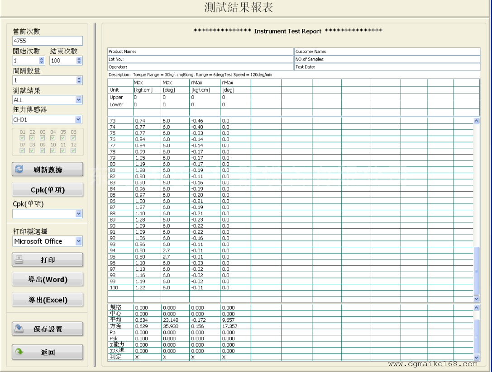Toggle channel 06 checkbox
492x372 pixels.
tap(74, 137)
